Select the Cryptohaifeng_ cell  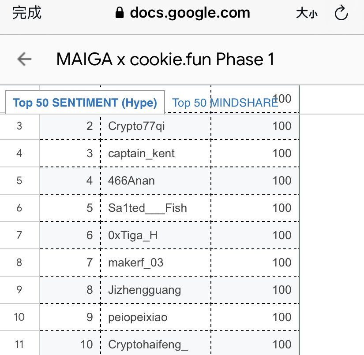[156, 343]
